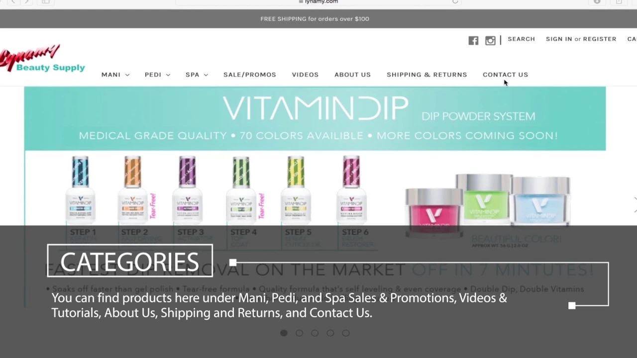Click the SIGN IN link

(559, 39)
